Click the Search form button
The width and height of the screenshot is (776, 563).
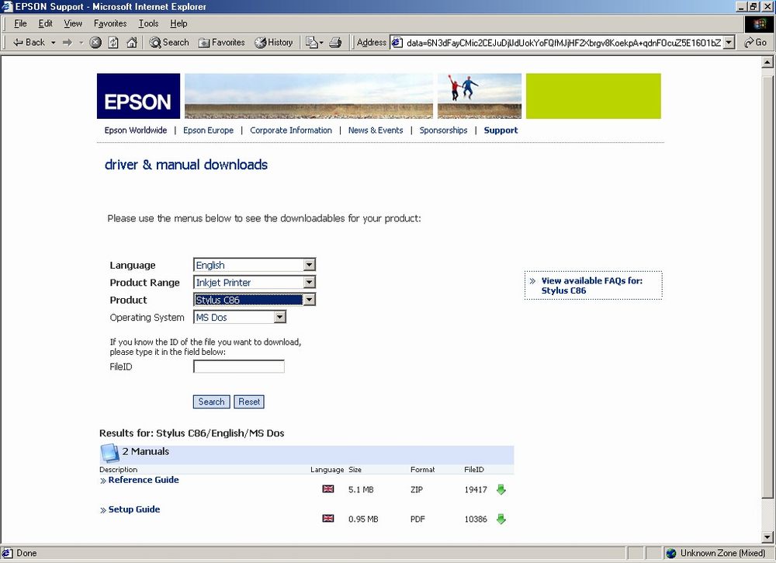(x=211, y=401)
